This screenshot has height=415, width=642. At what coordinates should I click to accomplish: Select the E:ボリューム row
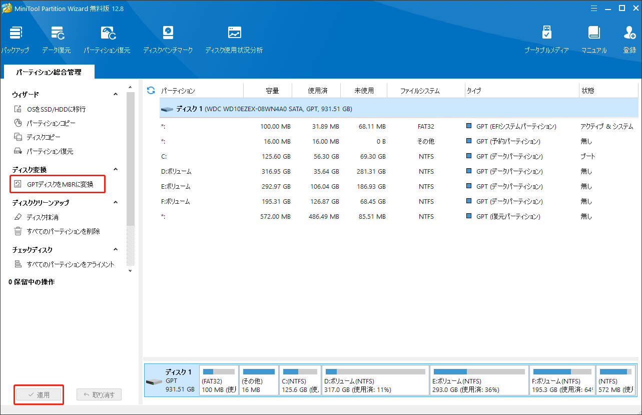[399, 186]
